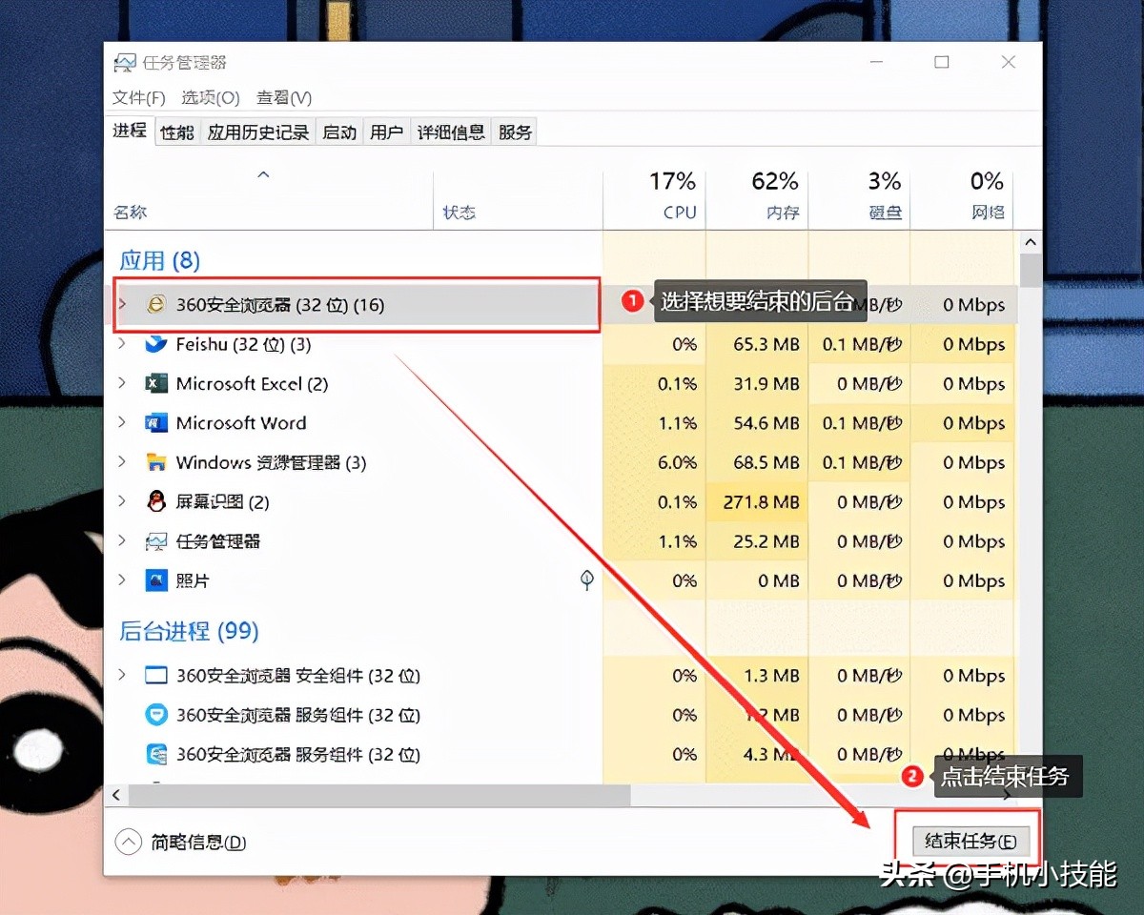Image resolution: width=1144 pixels, height=915 pixels.
Task: Select the Feishu (32 位) (3) row
Action: click(x=562, y=344)
